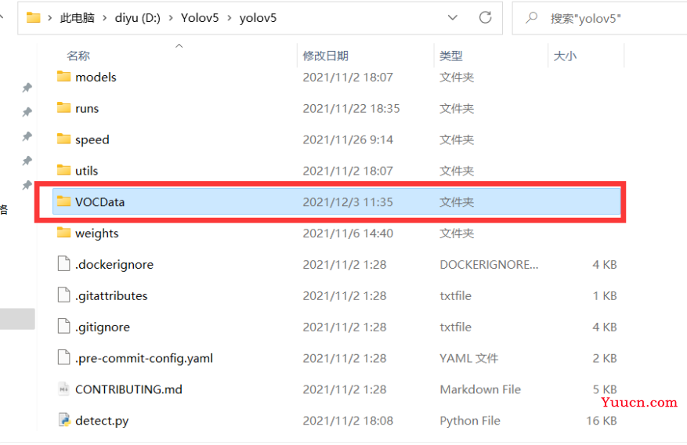
Task: Select the weights folder icon
Action: pos(63,233)
